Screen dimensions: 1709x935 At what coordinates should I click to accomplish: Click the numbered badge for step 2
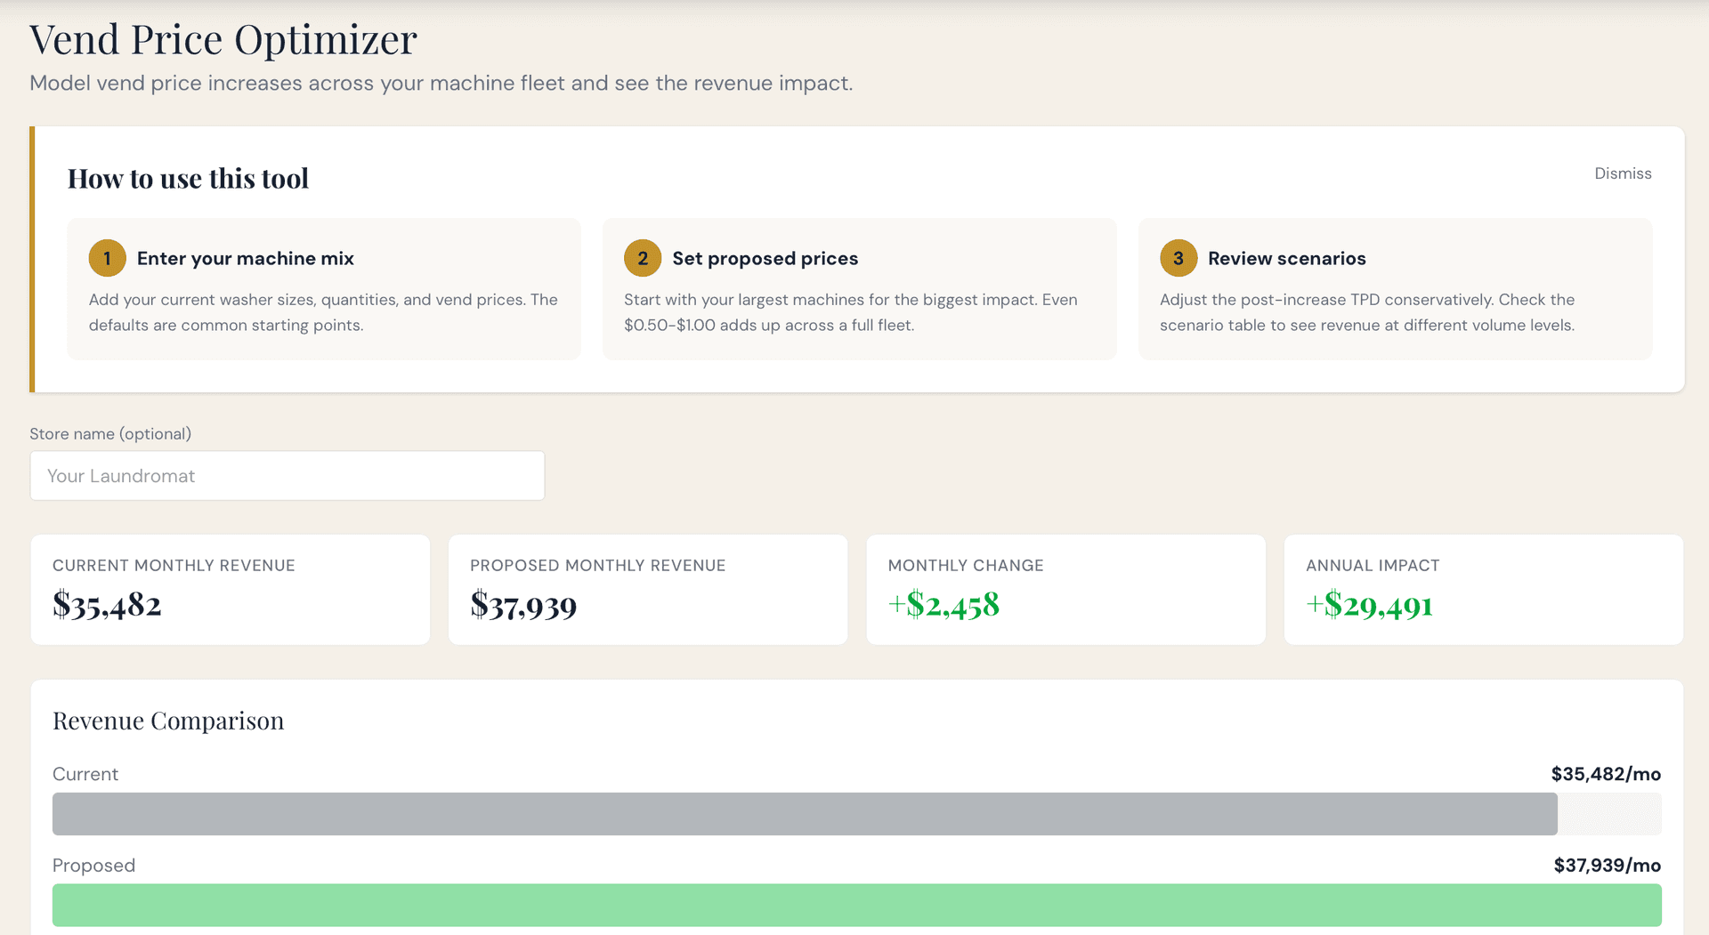(643, 258)
